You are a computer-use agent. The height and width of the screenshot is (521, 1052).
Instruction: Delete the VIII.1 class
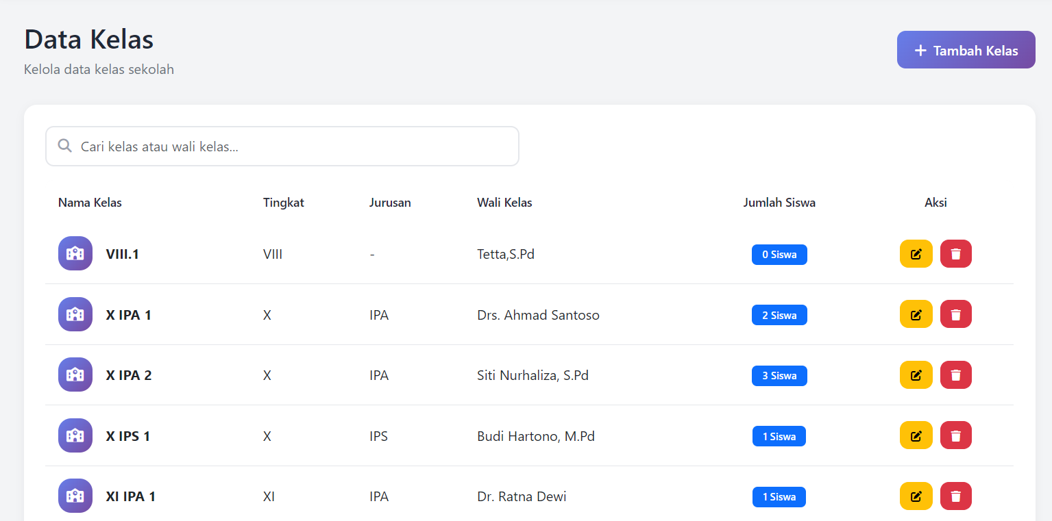click(x=956, y=254)
